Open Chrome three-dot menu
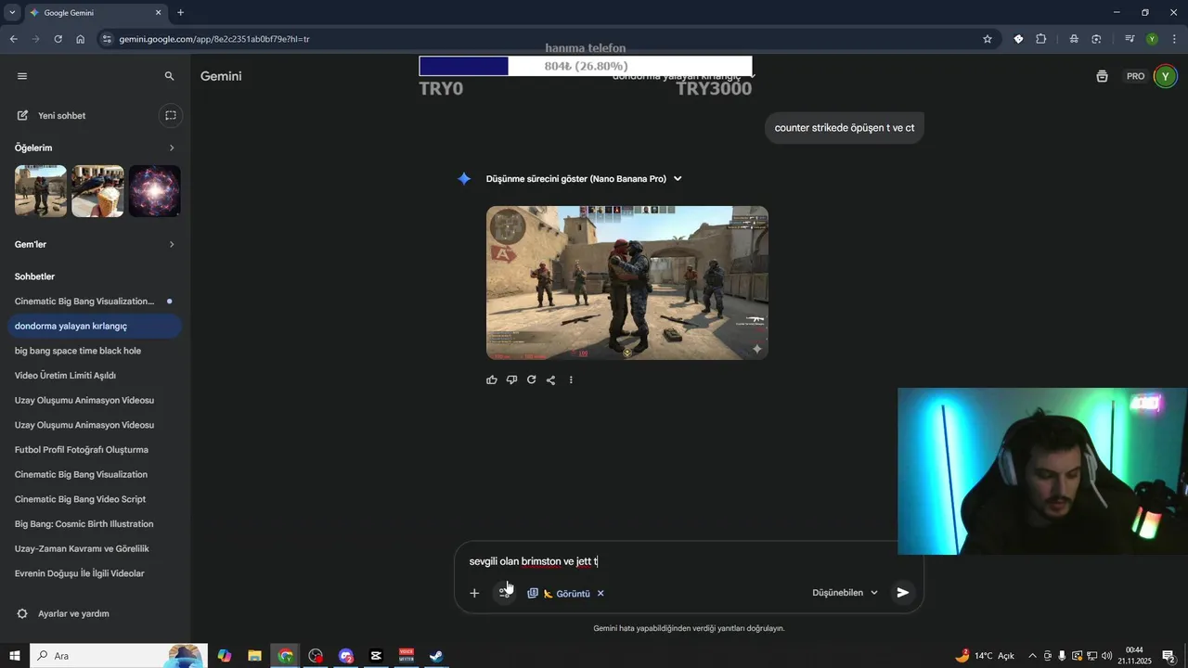The image size is (1188, 668). tap(1174, 39)
